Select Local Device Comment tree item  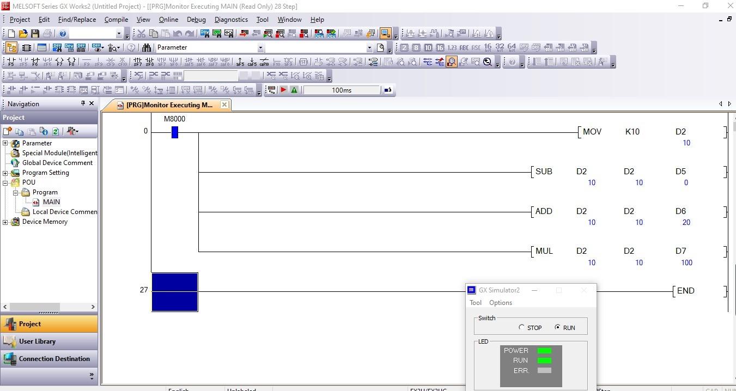coord(65,212)
